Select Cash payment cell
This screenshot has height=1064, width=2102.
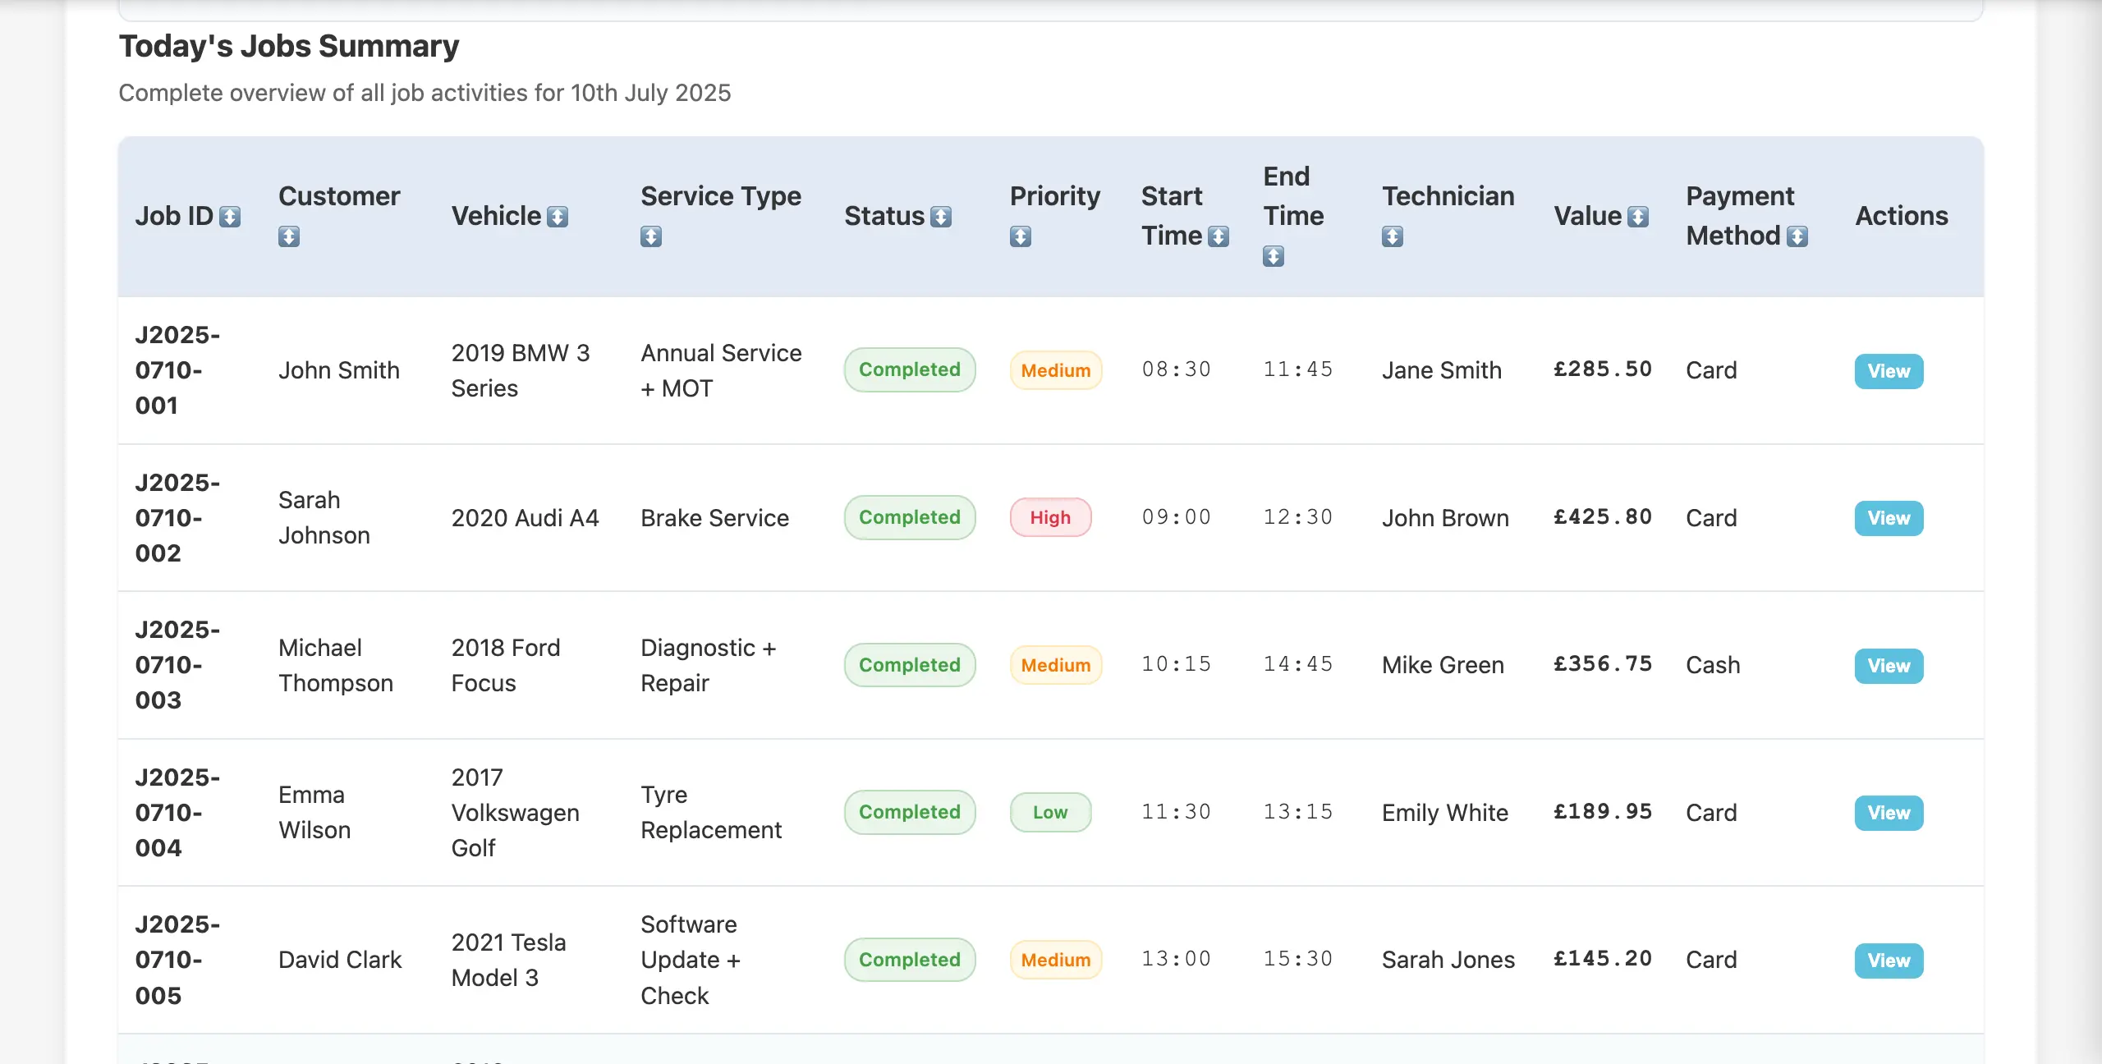pos(1713,665)
